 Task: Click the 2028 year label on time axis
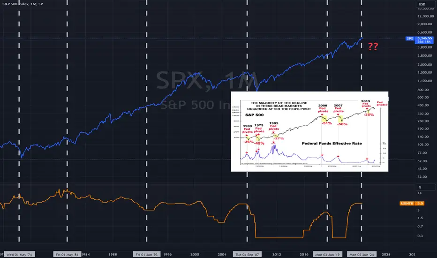(386, 254)
